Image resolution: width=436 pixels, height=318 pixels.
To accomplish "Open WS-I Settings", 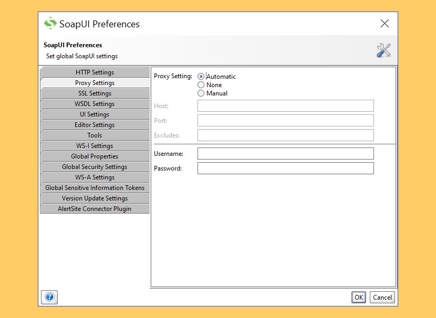I will coord(95,145).
